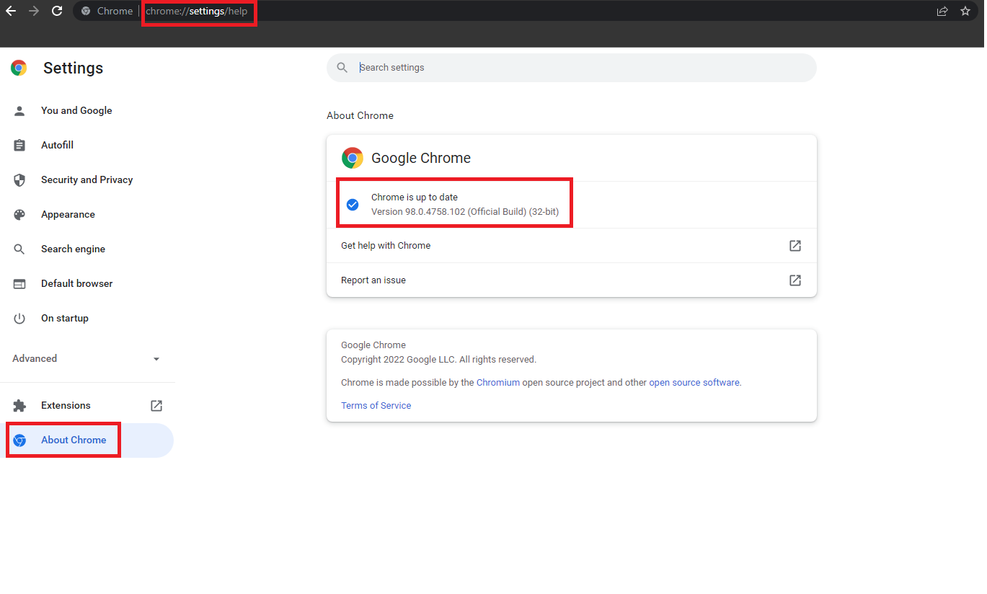Click the forward navigation arrow
The height and width of the screenshot is (594, 987).
tap(34, 11)
